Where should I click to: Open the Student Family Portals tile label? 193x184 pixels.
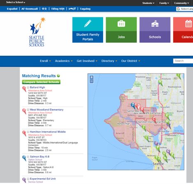[x=88, y=37]
